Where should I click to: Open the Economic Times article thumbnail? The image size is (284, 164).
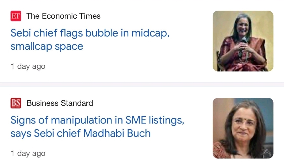click(x=243, y=41)
